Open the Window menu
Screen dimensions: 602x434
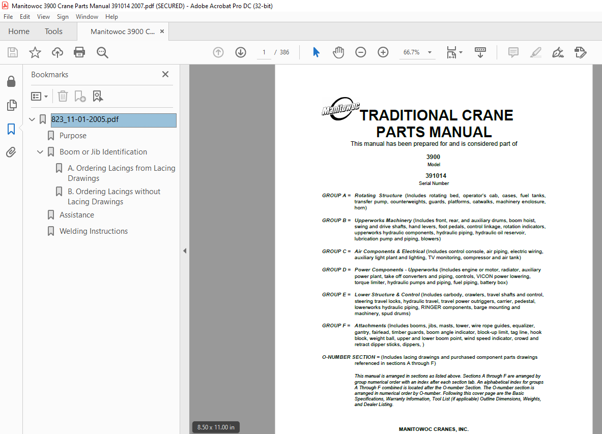point(87,16)
